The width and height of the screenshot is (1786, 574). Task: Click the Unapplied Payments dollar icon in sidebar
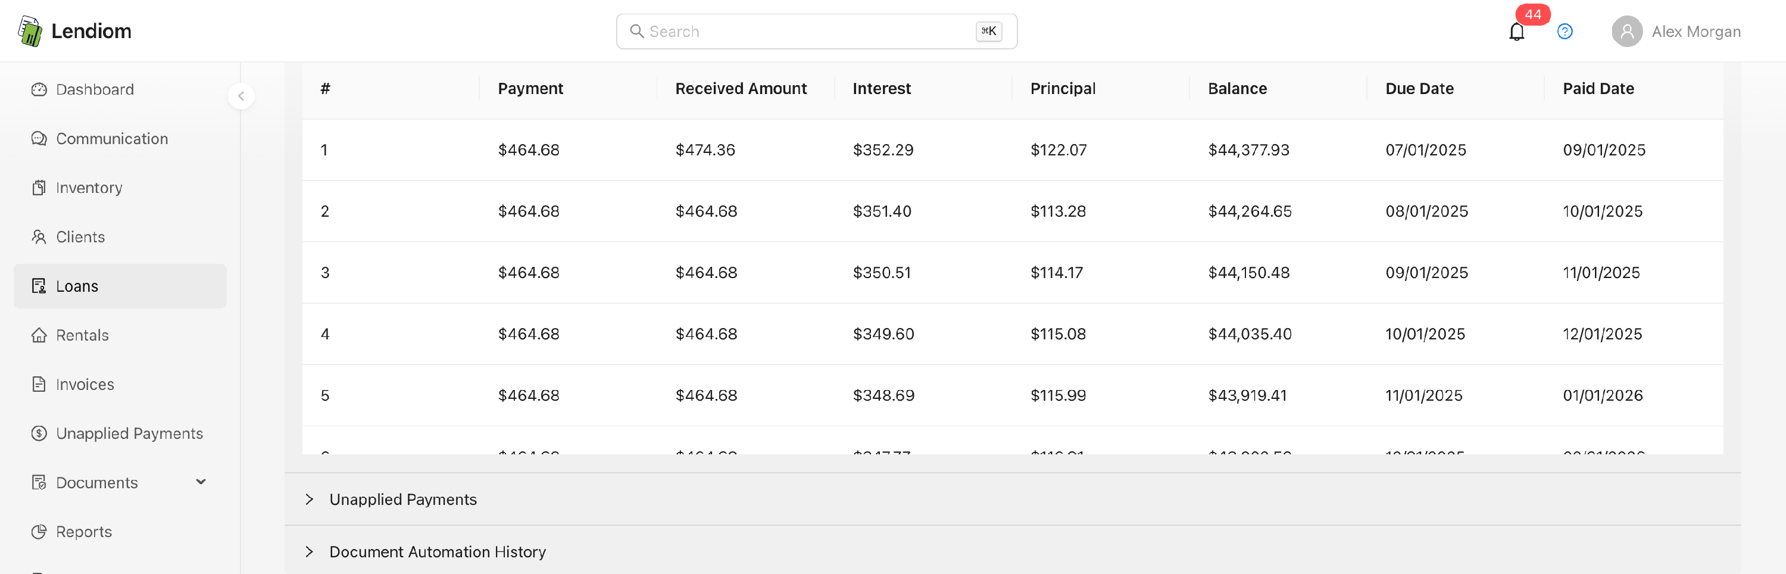(39, 433)
